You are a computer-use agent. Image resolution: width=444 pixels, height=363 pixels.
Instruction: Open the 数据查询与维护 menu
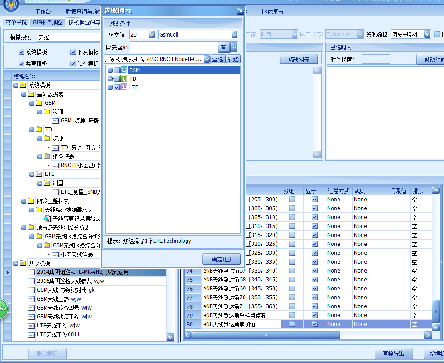pyautogui.click(x=83, y=12)
